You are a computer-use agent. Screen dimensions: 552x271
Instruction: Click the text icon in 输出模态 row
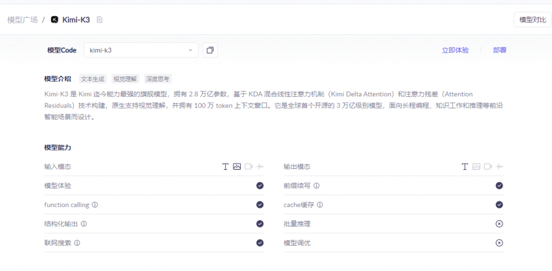coord(465,167)
